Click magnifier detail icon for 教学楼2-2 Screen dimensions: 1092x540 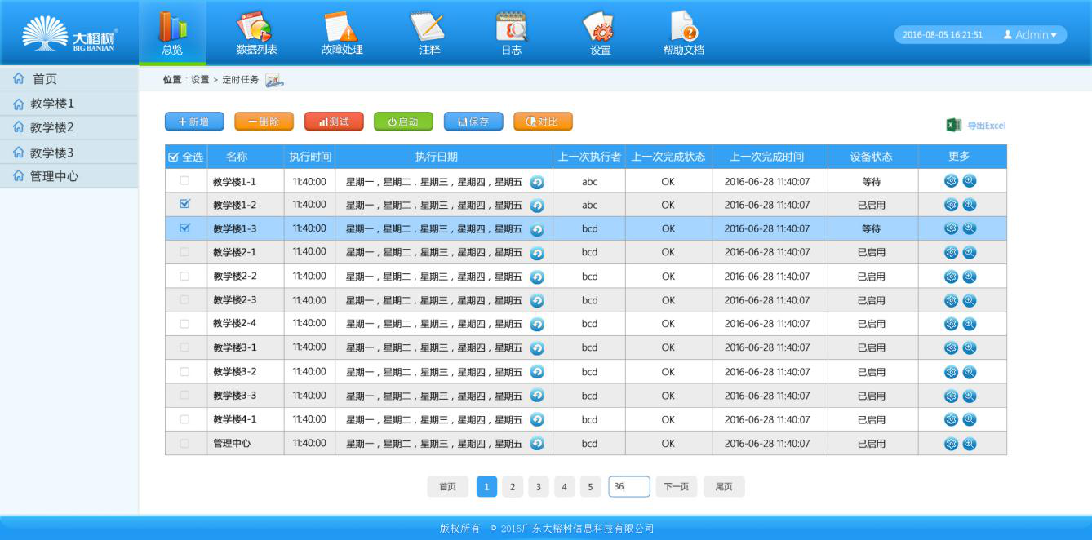pos(970,277)
